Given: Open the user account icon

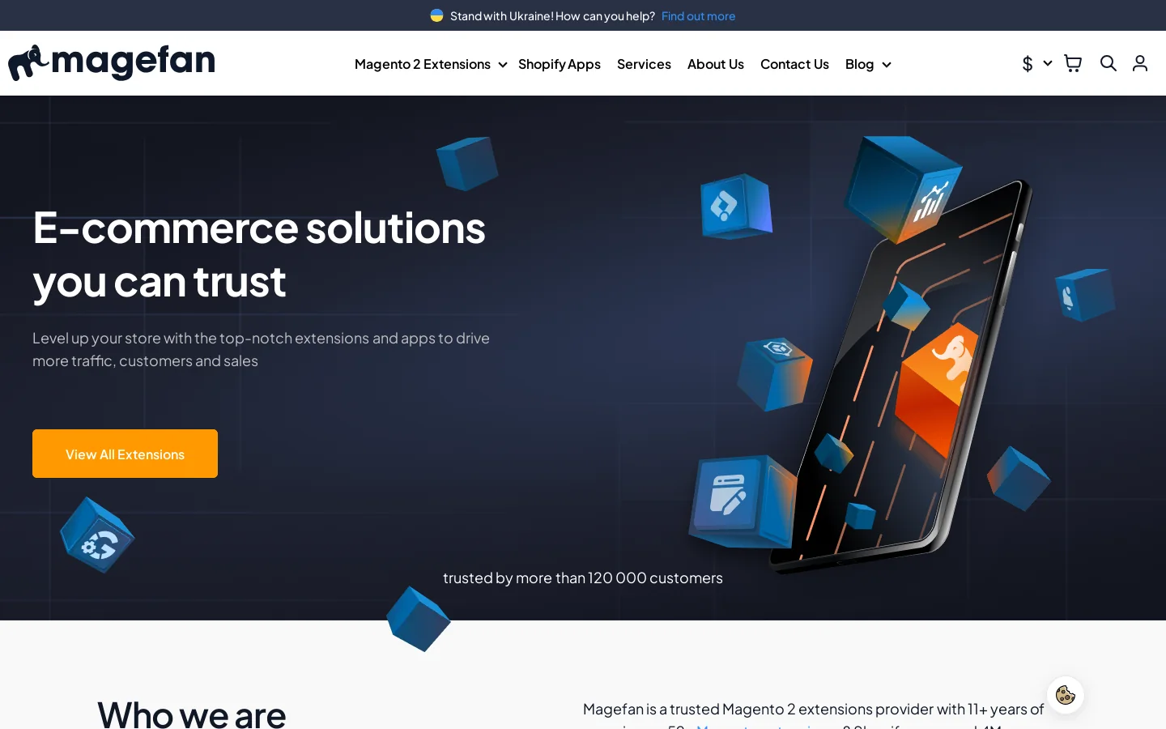Looking at the screenshot, I should pyautogui.click(x=1140, y=63).
